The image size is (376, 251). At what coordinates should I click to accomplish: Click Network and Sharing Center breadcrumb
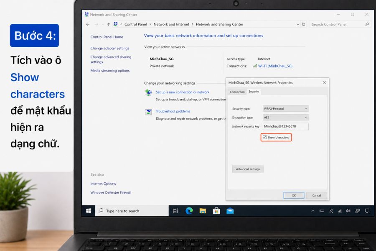click(219, 24)
